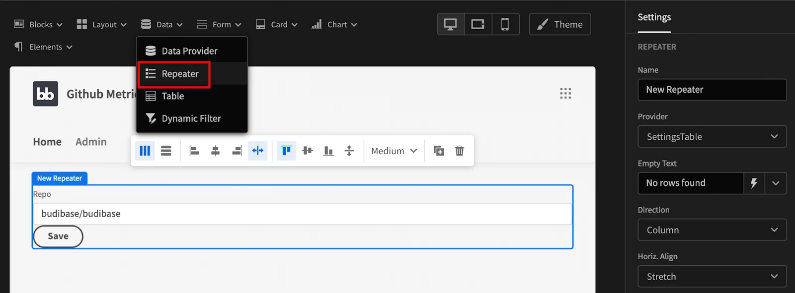This screenshot has width=795, height=293.
Task: Switch preview to tablet view
Action: coord(478,24)
